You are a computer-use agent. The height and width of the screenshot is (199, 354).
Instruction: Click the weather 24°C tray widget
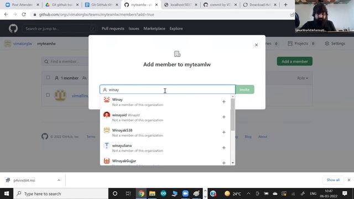[233, 193]
